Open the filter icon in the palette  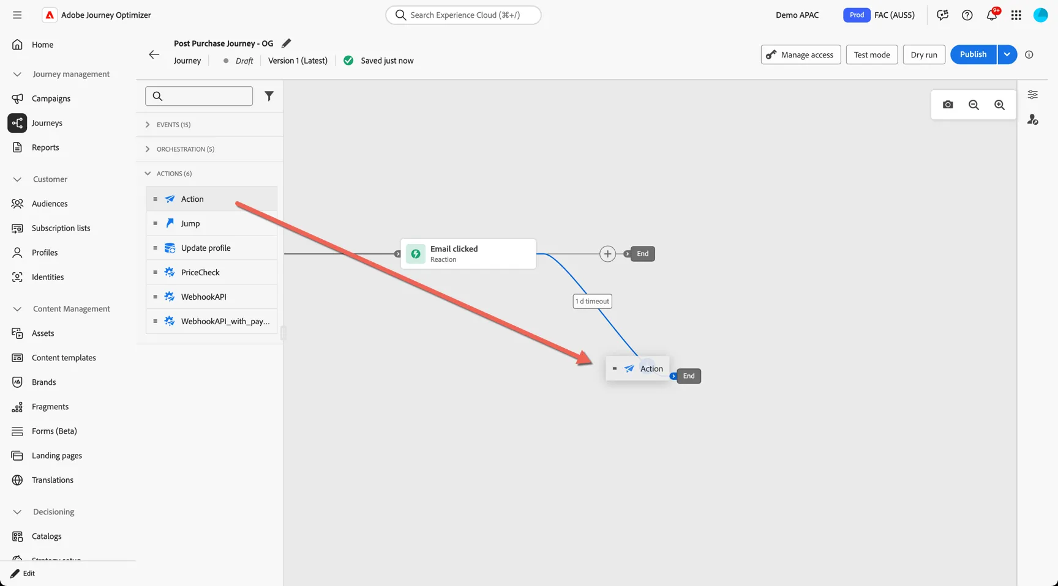click(x=269, y=96)
